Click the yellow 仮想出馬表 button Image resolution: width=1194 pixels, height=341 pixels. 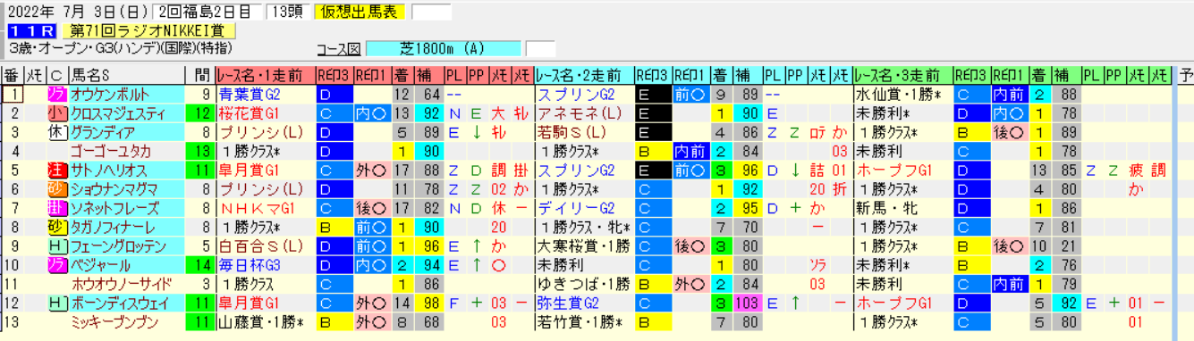360,12
